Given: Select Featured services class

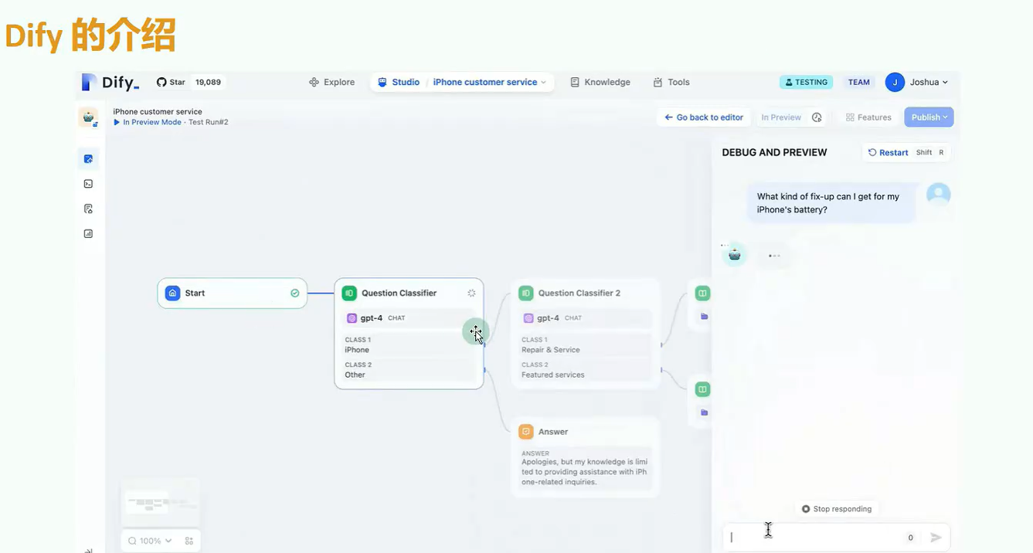Looking at the screenshot, I should [586, 369].
